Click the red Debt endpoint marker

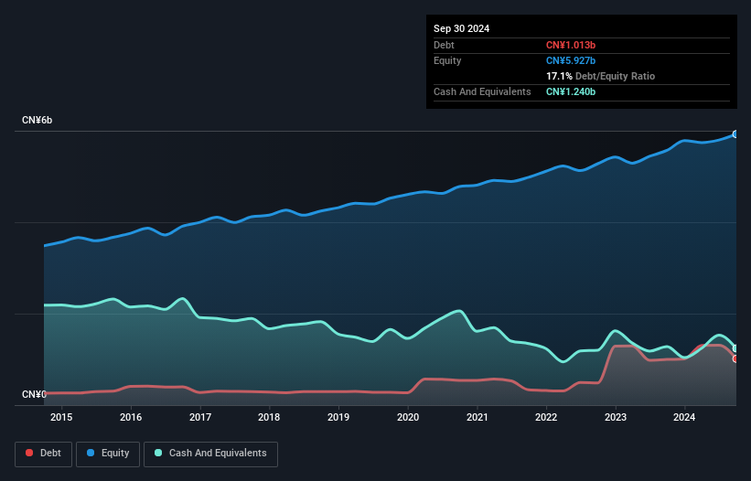(x=735, y=358)
